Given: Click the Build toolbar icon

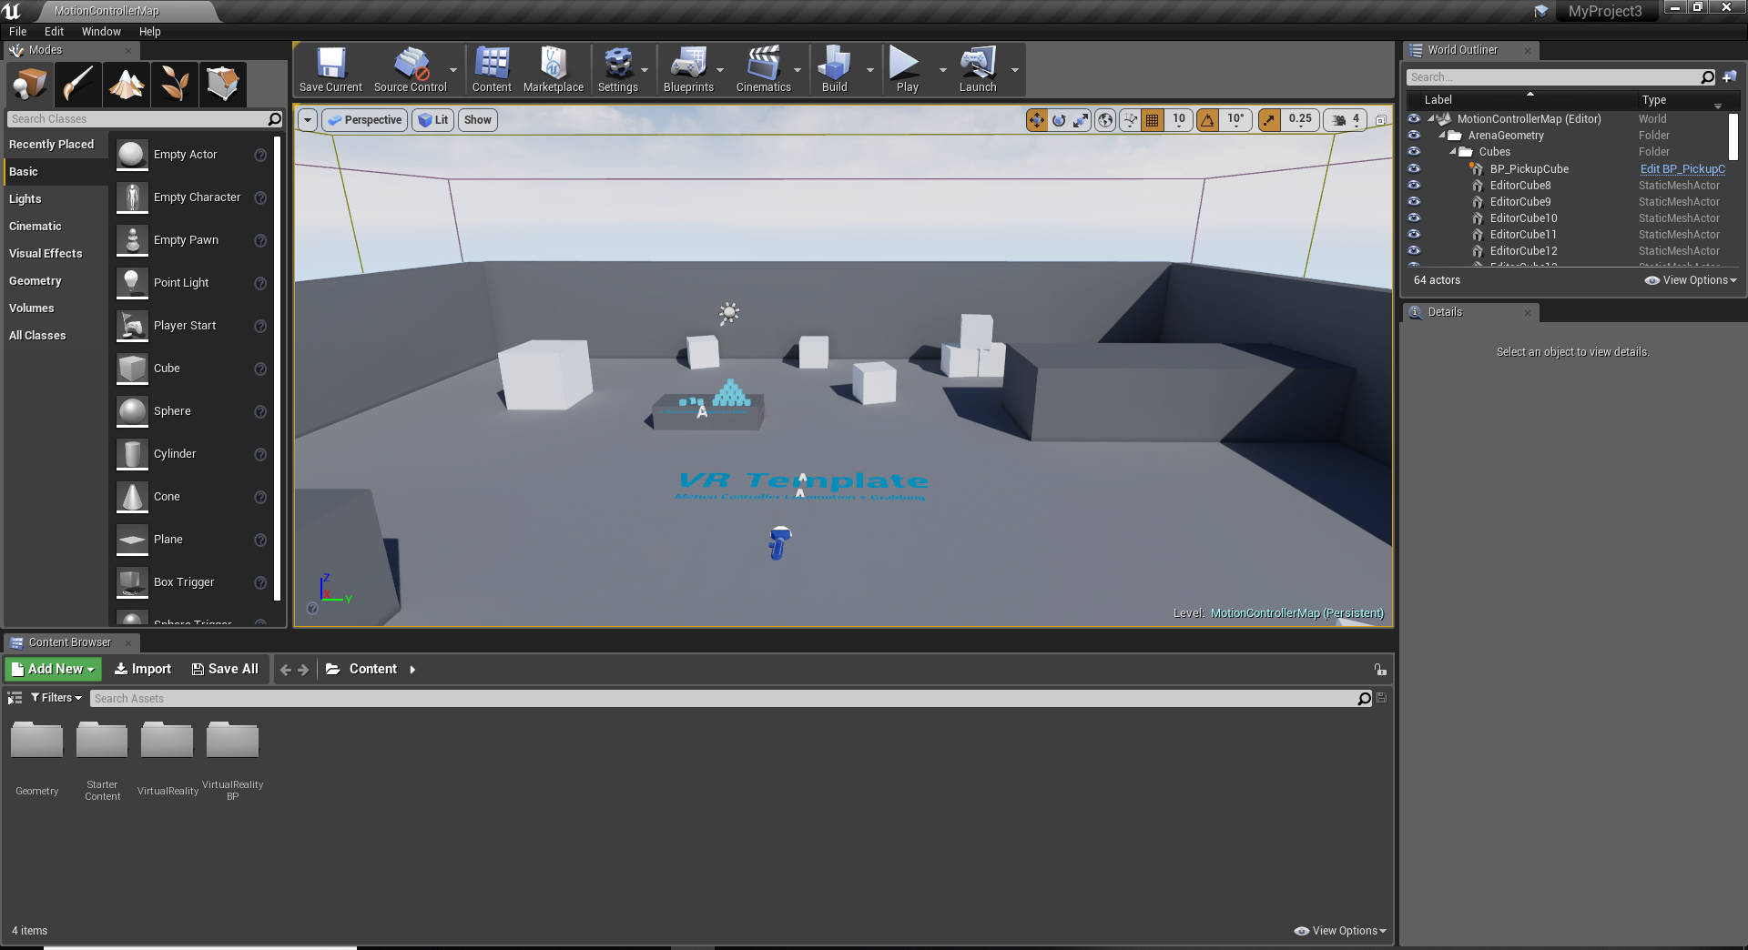Looking at the screenshot, I should [834, 70].
